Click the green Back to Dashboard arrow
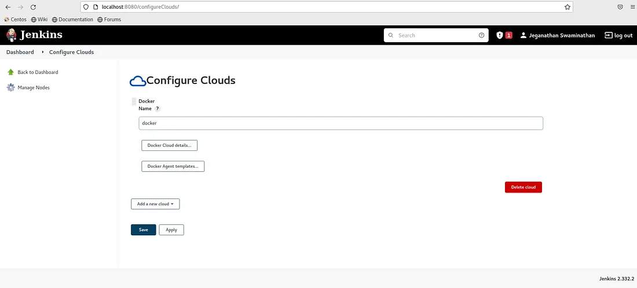This screenshot has width=637, height=288. point(11,72)
